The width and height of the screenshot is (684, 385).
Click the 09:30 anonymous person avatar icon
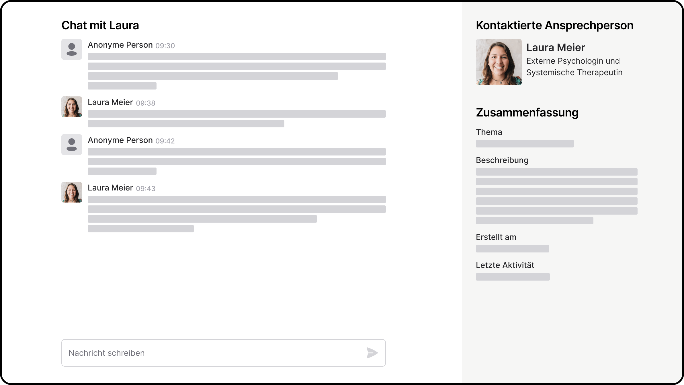coord(72,49)
